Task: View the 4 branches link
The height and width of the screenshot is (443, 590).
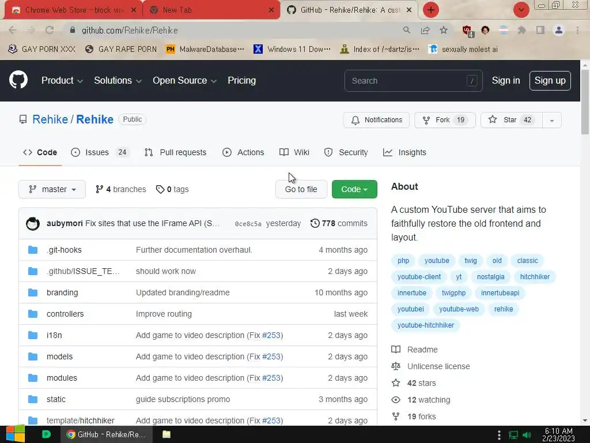Action: point(121,189)
